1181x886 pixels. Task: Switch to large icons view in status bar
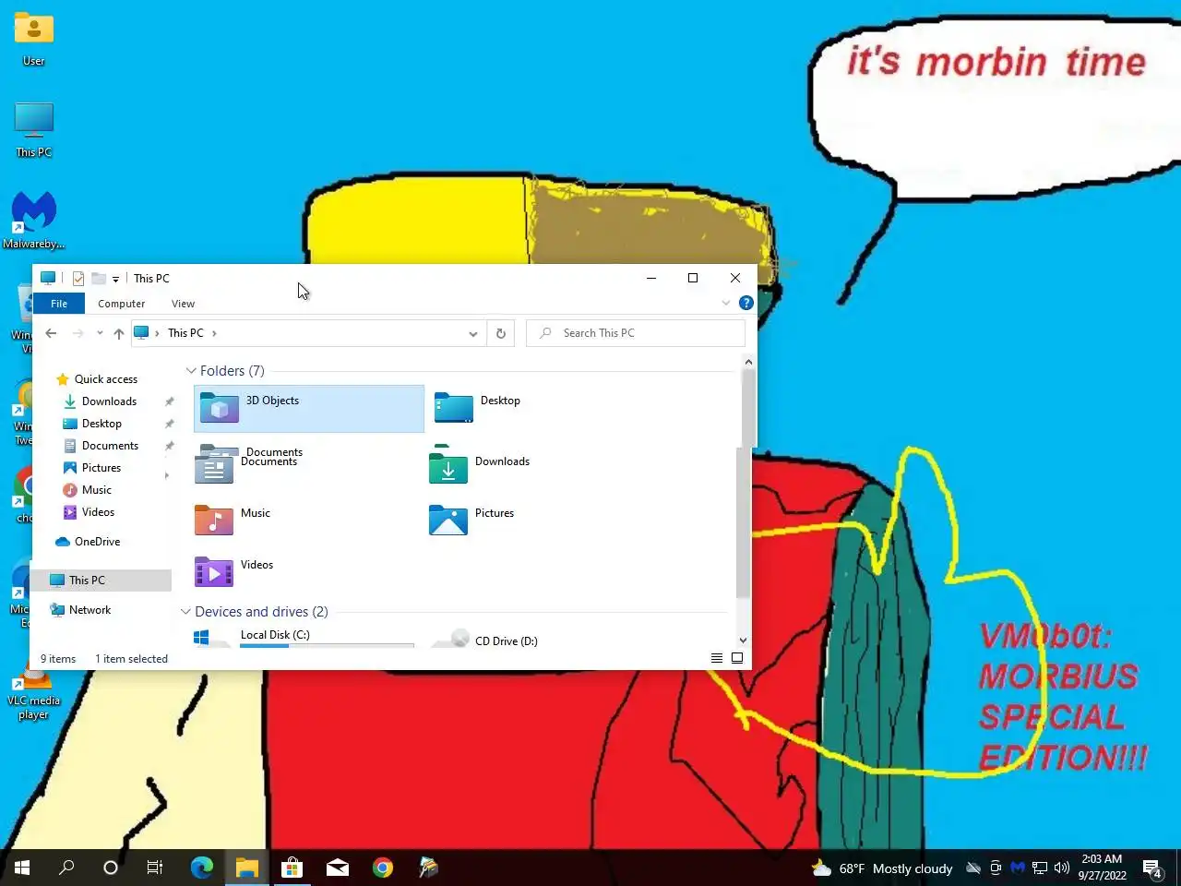[737, 658]
